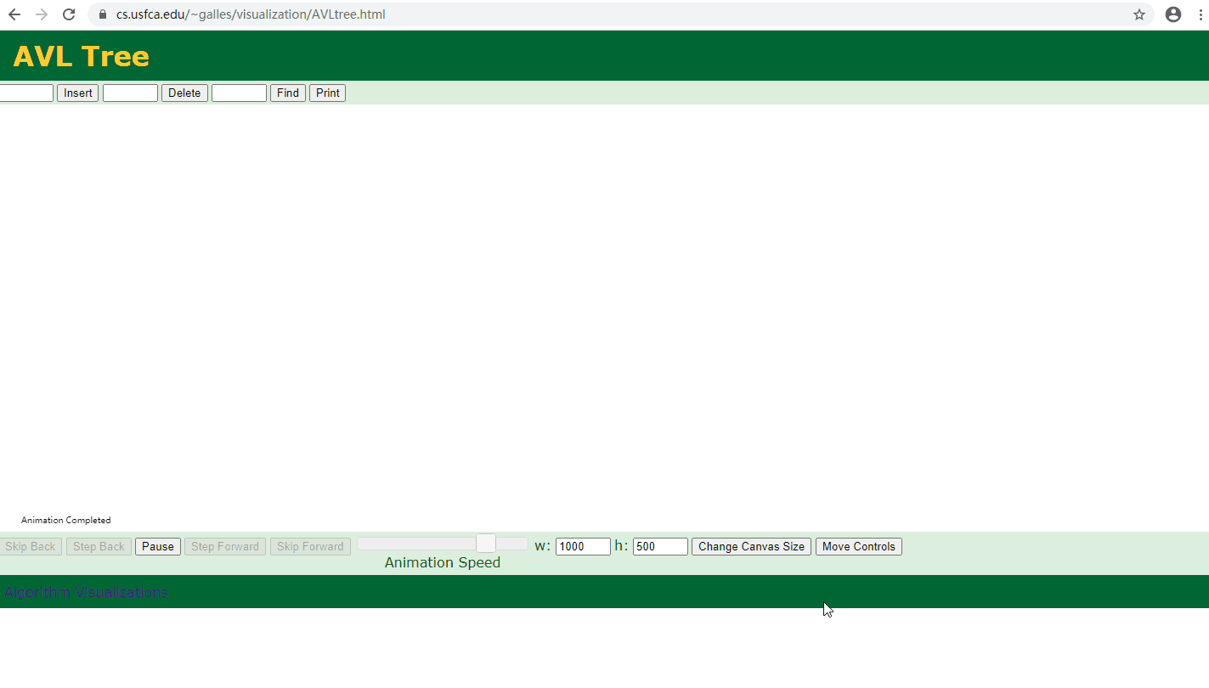
Task: Click the browser forward arrow
Action: [42, 14]
